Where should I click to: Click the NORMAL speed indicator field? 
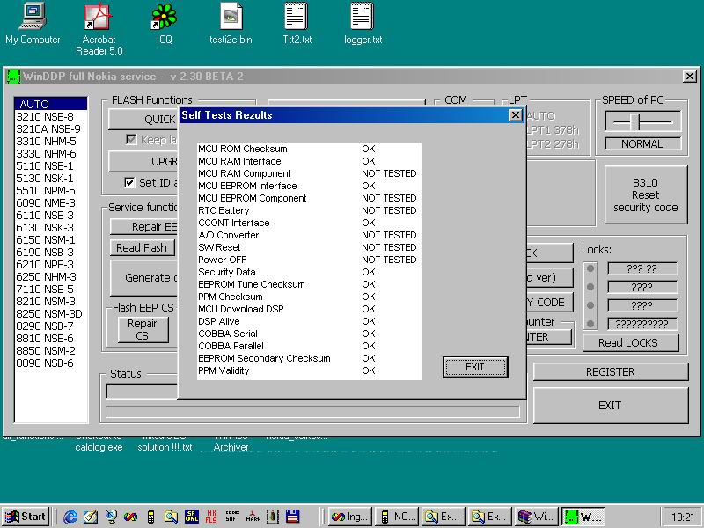click(642, 143)
